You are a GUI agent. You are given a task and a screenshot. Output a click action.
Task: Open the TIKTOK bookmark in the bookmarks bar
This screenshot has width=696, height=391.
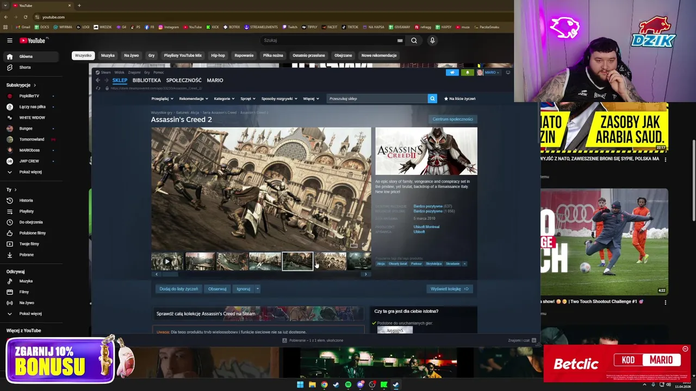tap(350, 27)
